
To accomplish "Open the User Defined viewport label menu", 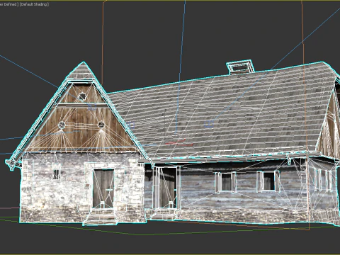I will tap(9, 4).
